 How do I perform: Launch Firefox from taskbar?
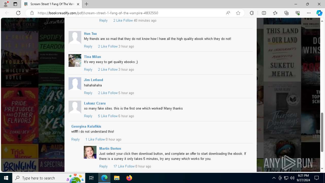[x=129, y=178]
